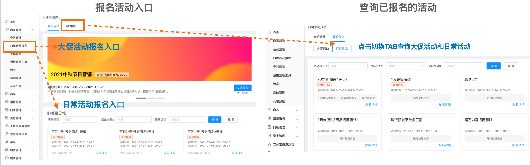Open 口碑活动报名 in left panel sidebar
The width and height of the screenshot is (530, 165).
19,46
